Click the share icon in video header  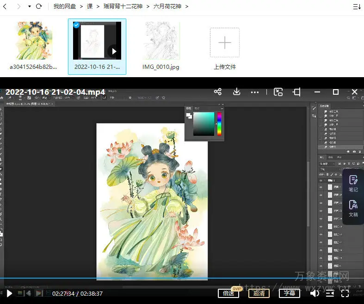218,92
